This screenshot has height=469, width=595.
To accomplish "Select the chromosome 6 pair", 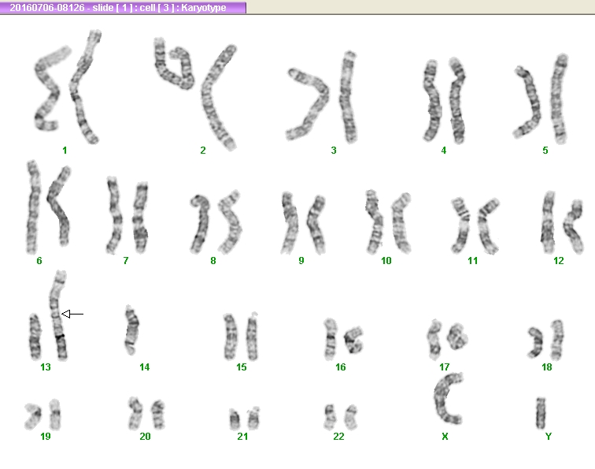I will tap(49, 207).
